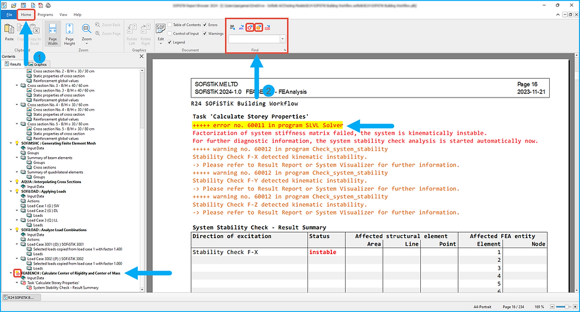Click the print preview icon in quick access toolbar
The image size is (580, 312).
pyautogui.click(x=33, y=5)
